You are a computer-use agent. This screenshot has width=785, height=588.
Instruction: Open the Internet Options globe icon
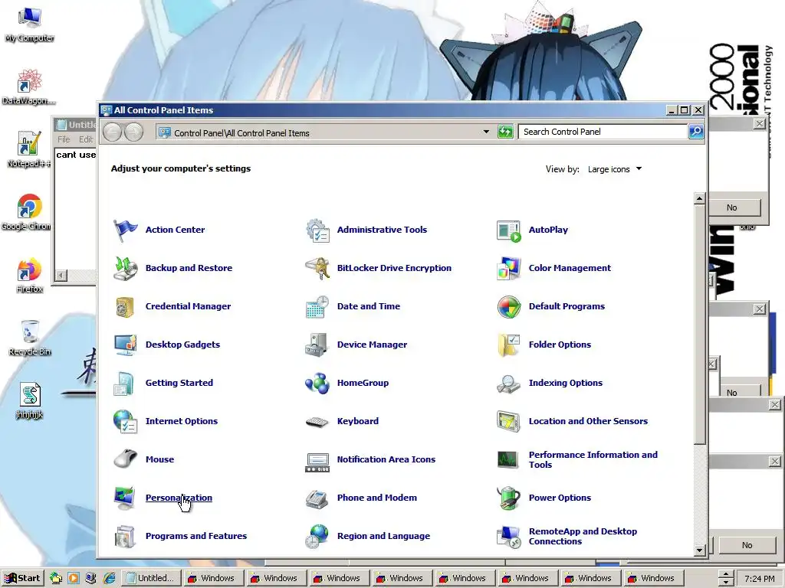click(125, 422)
